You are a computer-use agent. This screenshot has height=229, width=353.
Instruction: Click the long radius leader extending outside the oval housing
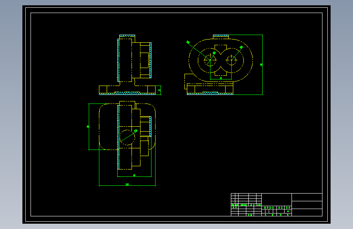pos(198,51)
